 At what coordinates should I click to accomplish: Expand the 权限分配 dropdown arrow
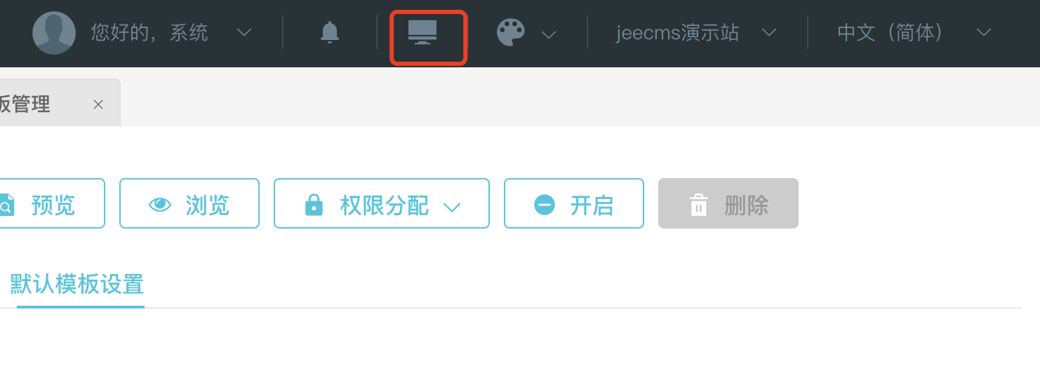coord(452,206)
